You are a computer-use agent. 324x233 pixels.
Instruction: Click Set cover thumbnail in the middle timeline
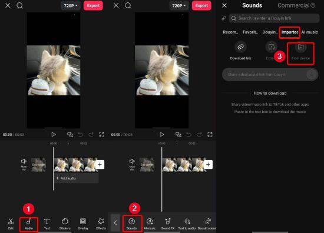(147, 165)
